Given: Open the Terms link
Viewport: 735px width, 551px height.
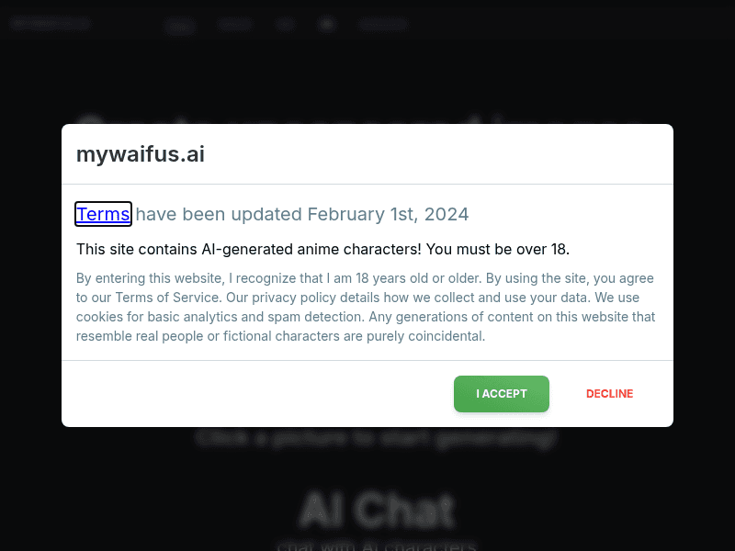Looking at the screenshot, I should (103, 214).
